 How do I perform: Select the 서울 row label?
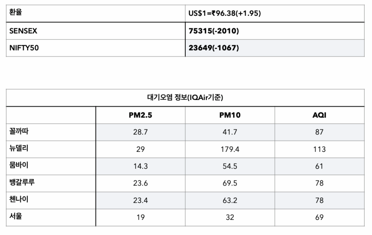(16, 216)
